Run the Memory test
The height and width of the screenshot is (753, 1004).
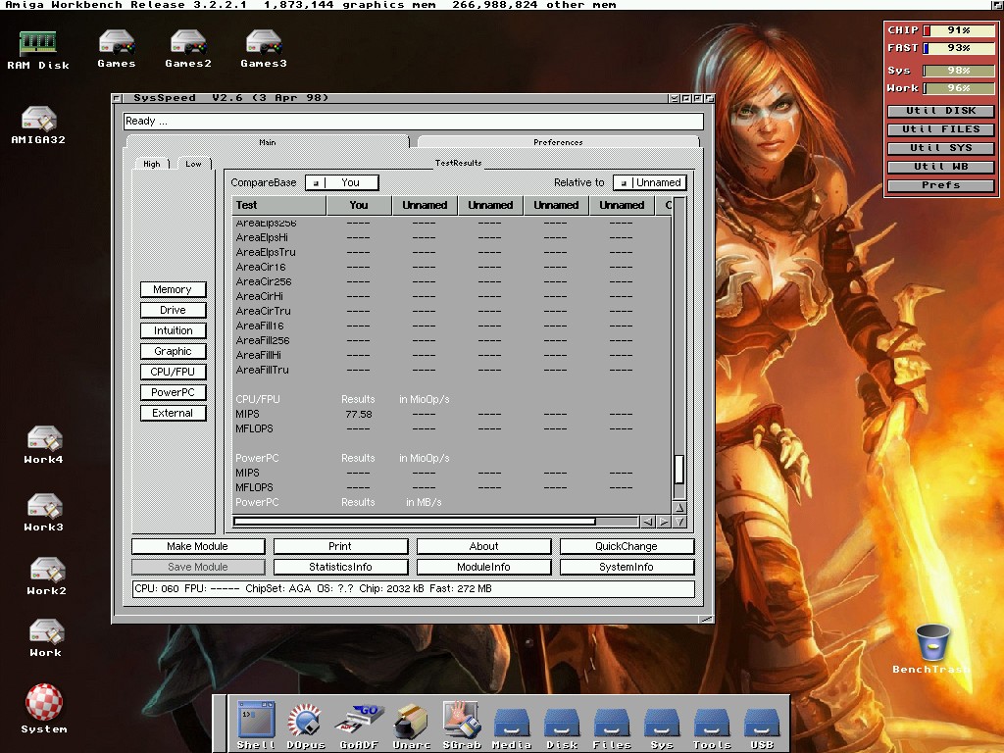(173, 289)
